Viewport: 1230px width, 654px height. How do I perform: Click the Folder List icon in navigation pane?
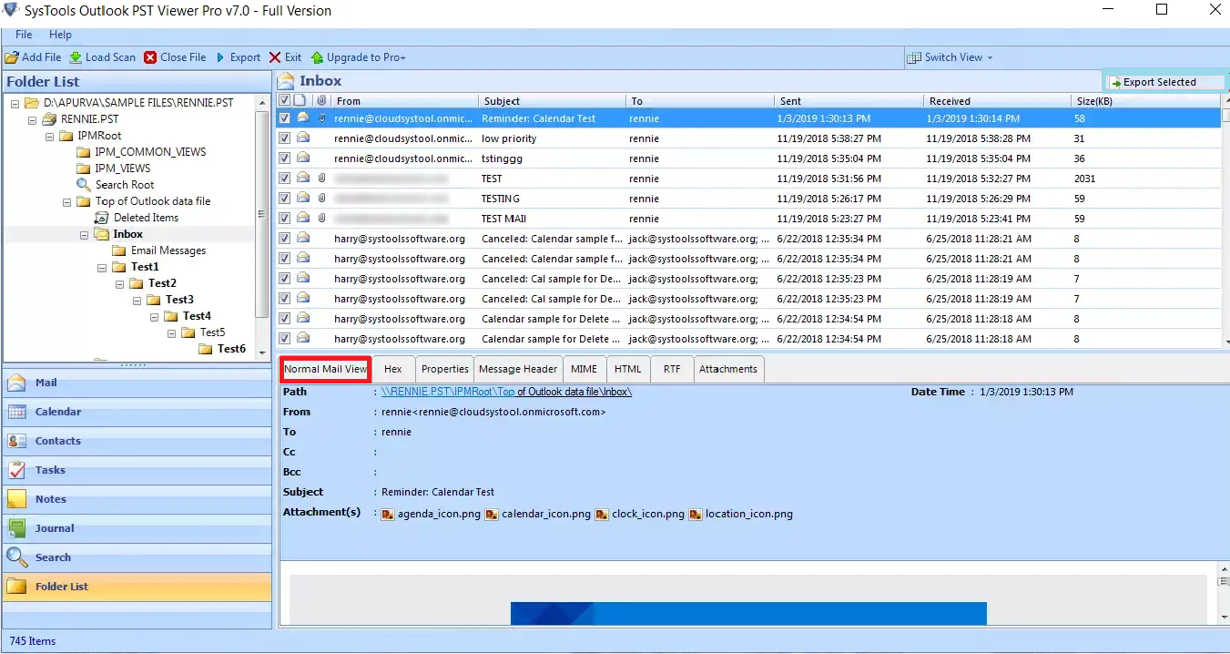click(17, 587)
